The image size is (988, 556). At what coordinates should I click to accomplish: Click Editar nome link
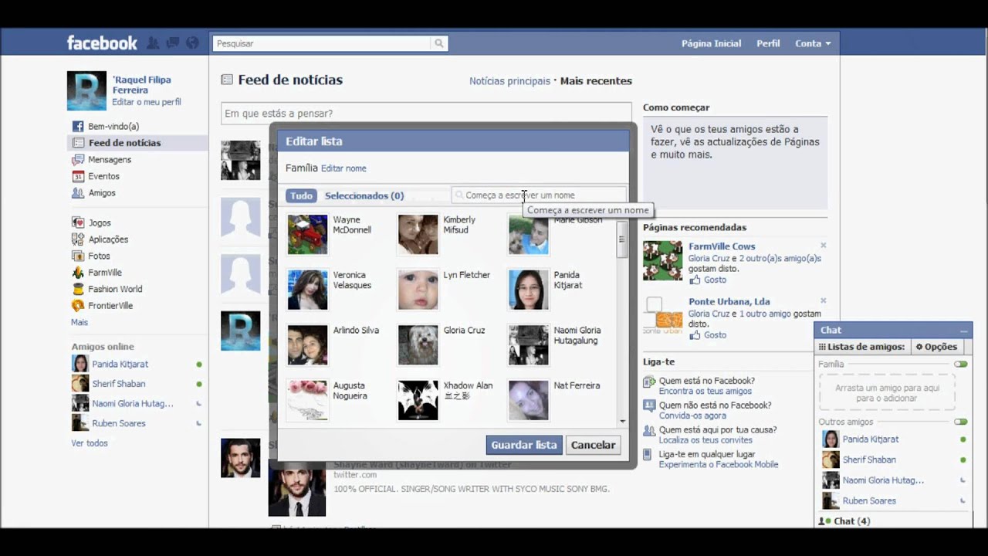pos(343,168)
